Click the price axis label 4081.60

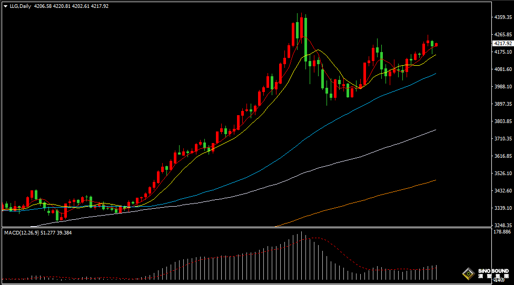tap(503, 69)
